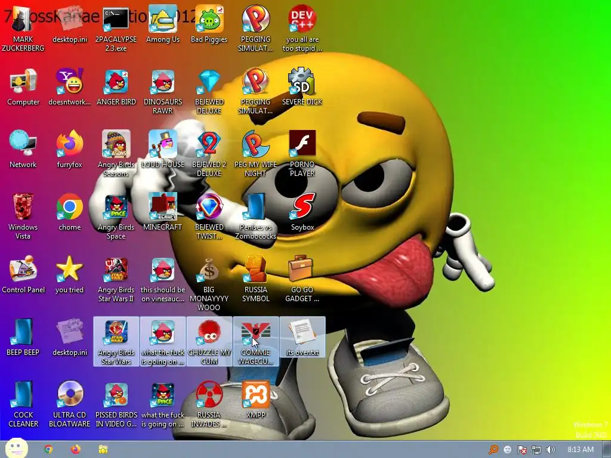This screenshot has width=611, height=458.
Task: Select the 2PACALYPSE 2.3.exe shortcut
Action: click(x=116, y=29)
